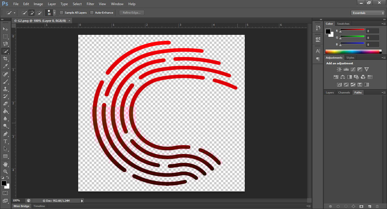Click the Refine Edge button
387x209 pixels.
(x=132, y=13)
